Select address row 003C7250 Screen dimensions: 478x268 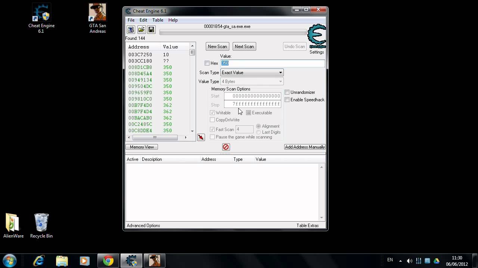(158, 55)
